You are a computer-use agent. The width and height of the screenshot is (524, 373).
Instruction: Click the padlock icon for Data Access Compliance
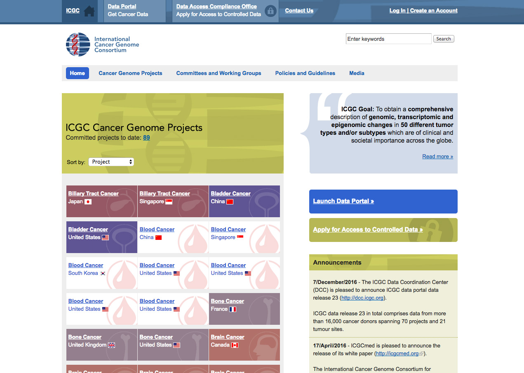coord(270,11)
